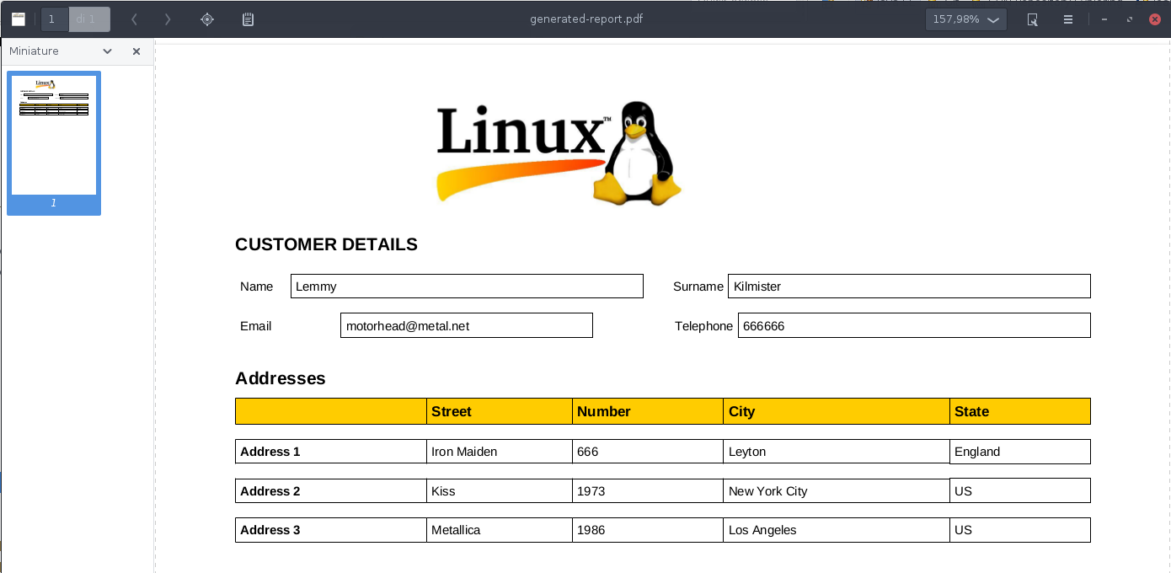Image resolution: width=1171 pixels, height=573 pixels.
Task: Restore the window with the resize control
Action: click(1130, 19)
